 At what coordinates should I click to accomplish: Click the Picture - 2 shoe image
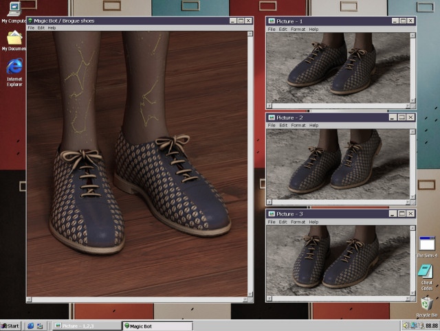pyautogui.click(x=341, y=163)
